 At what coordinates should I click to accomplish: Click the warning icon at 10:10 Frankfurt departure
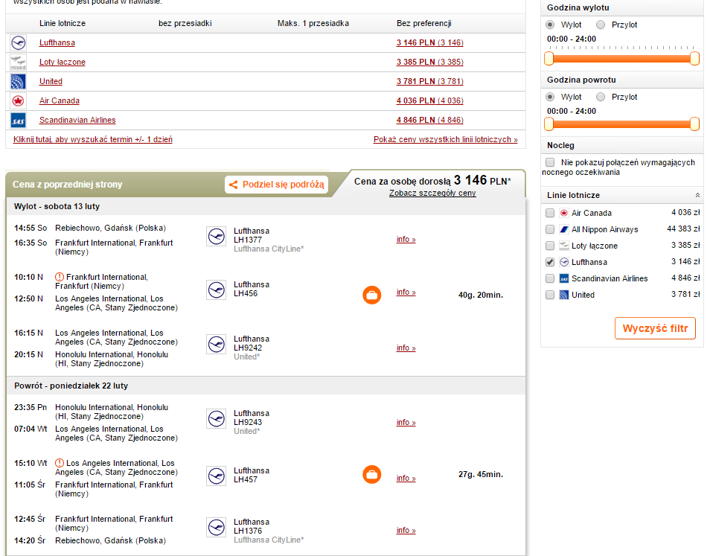[x=60, y=277]
